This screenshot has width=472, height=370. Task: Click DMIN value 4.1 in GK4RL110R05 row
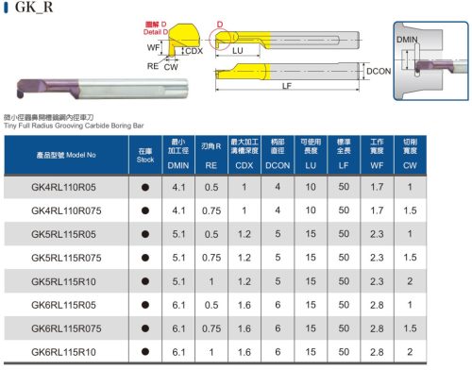click(x=178, y=188)
